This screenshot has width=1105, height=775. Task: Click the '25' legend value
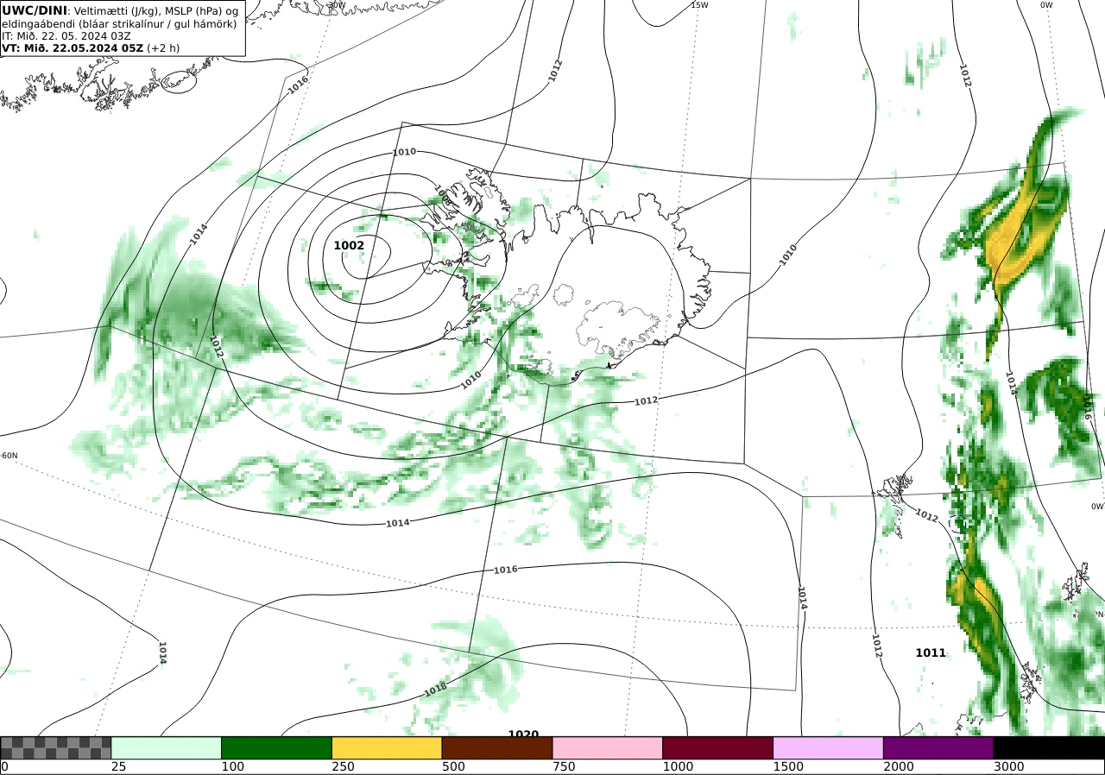118,766
